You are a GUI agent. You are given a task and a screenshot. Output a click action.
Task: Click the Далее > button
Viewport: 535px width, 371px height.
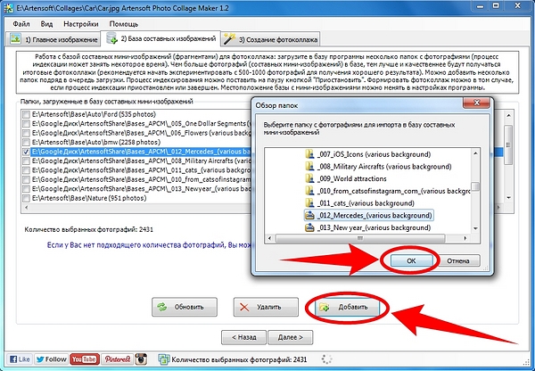[x=291, y=337]
